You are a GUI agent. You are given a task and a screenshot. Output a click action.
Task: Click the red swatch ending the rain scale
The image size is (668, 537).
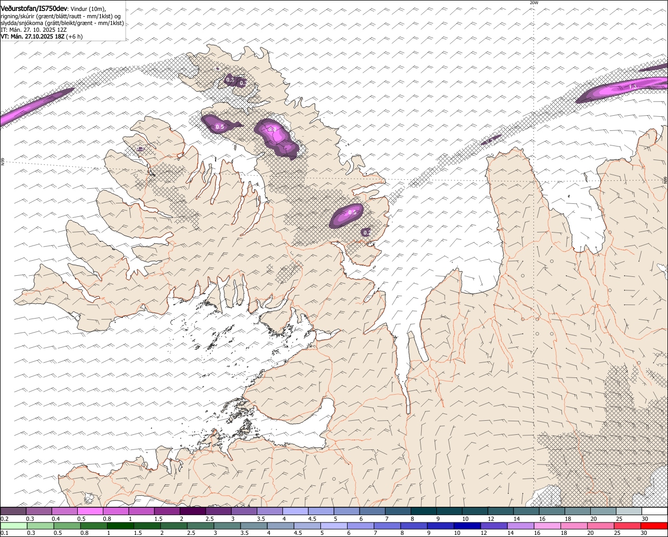coord(654,526)
